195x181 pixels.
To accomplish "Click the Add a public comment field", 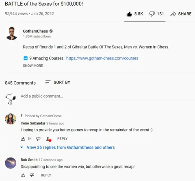I will 108,96.
